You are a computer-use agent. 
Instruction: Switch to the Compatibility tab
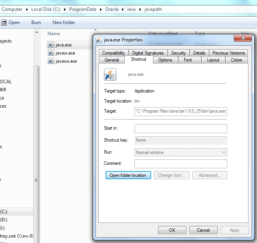(113, 53)
